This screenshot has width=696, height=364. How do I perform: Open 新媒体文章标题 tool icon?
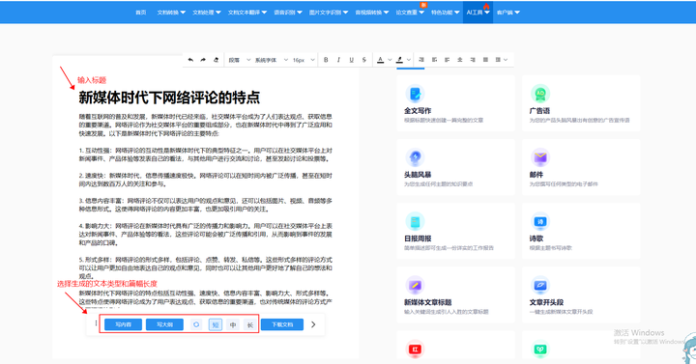point(415,285)
